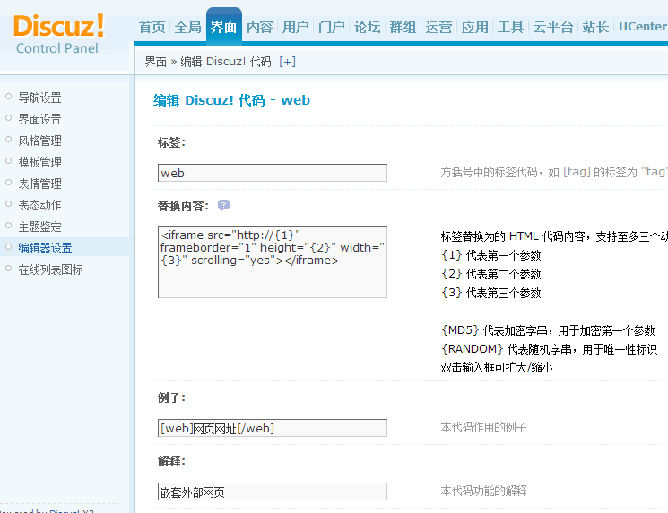Open the 用户 tab
668x513 pixels.
click(x=295, y=27)
